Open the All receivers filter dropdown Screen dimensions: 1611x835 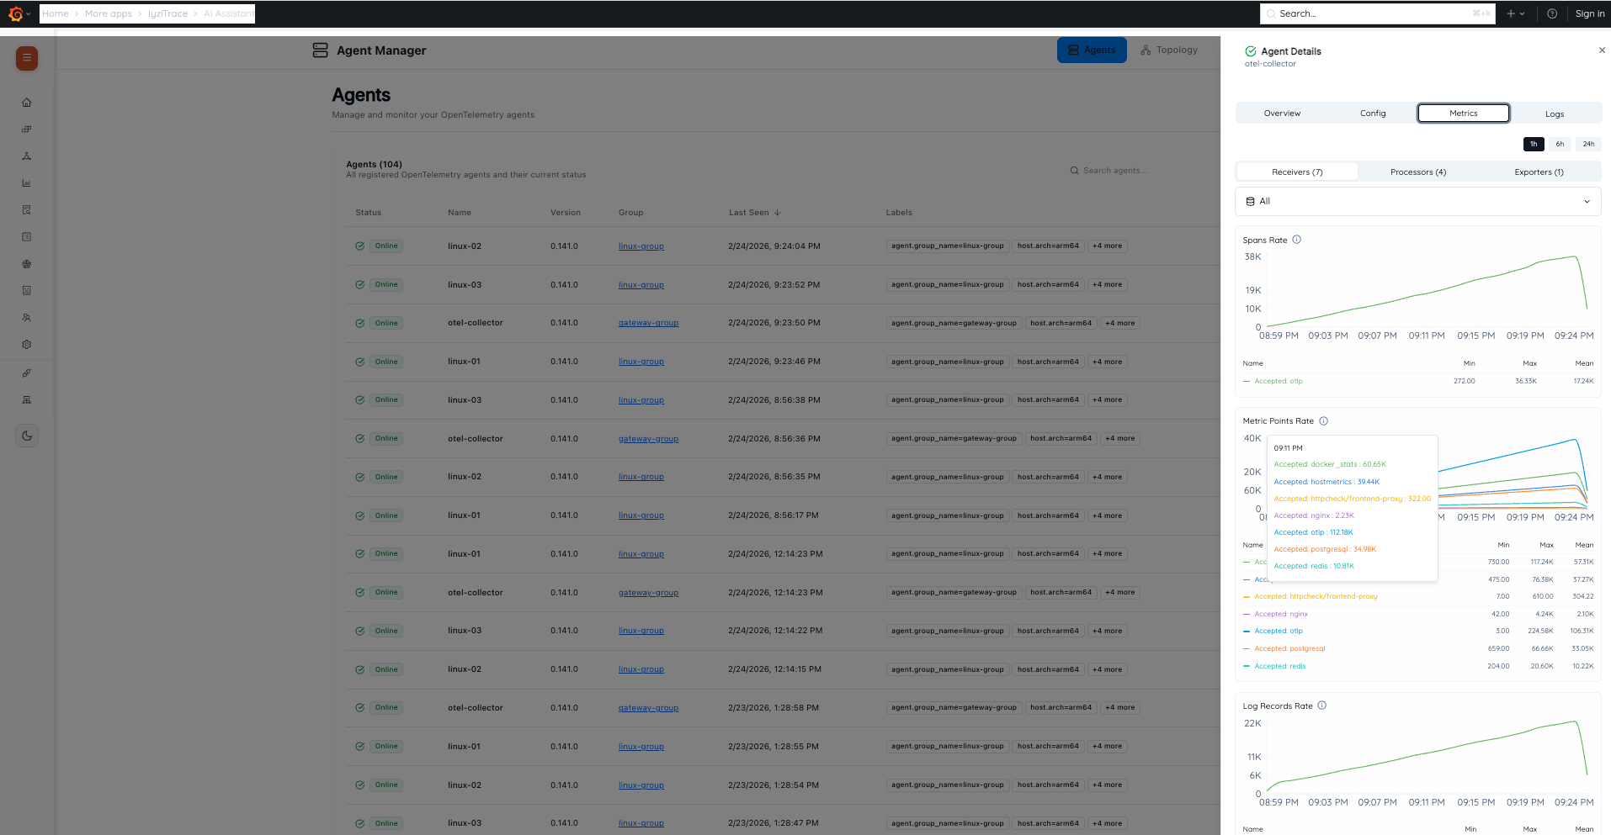(x=1417, y=201)
